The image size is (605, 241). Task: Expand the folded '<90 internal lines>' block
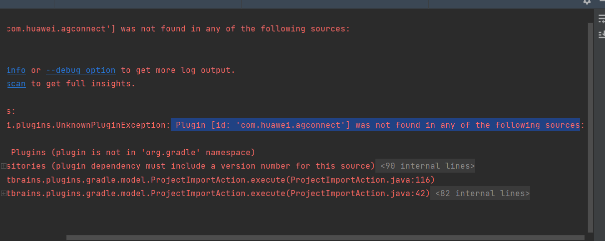point(425,166)
